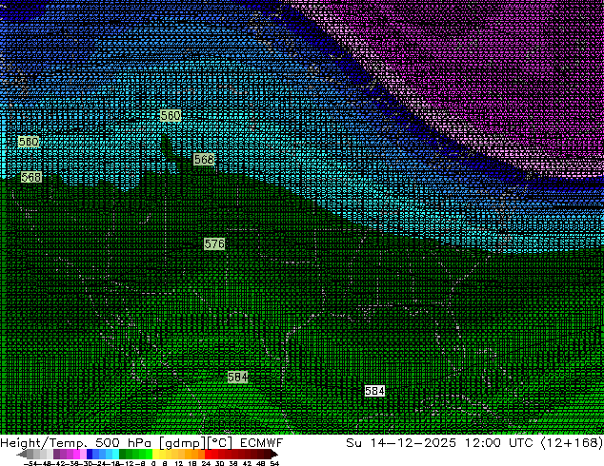Click the '12' positive legend value

(179, 464)
